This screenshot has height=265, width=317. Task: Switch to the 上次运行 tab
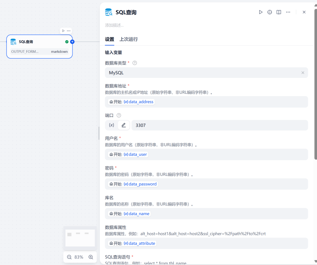coord(129,39)
